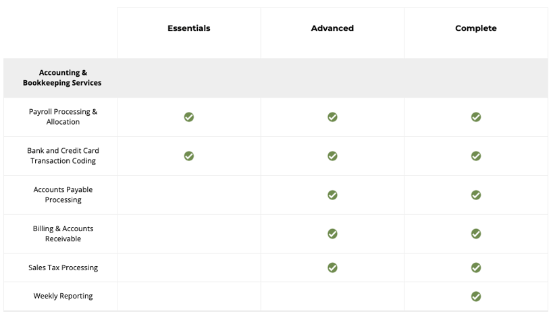Click Advanced checkmark for Accounts Payable Processing
Screen dimensions: 551x312
(x=332, y=195)
